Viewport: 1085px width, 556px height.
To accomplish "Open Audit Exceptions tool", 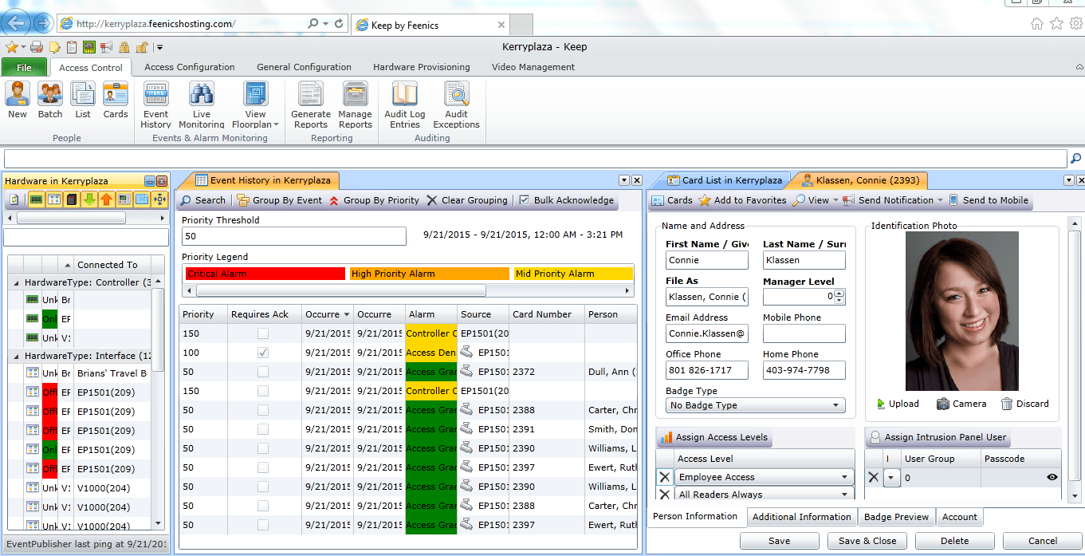I will (456, 104).
